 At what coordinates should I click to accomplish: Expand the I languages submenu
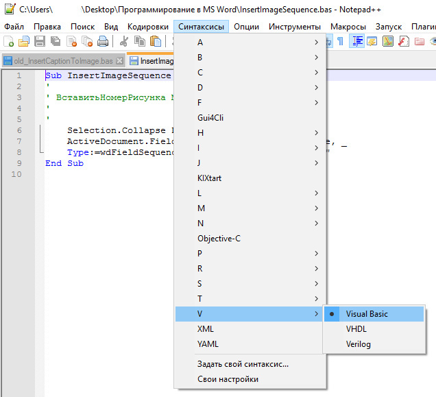coord(250,147)
